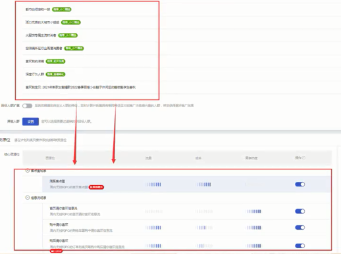Viewport: 341px width, 254px height.
Task: Click the red badge on the 淘系焦点图 row
Action: [x=96, y=187]
